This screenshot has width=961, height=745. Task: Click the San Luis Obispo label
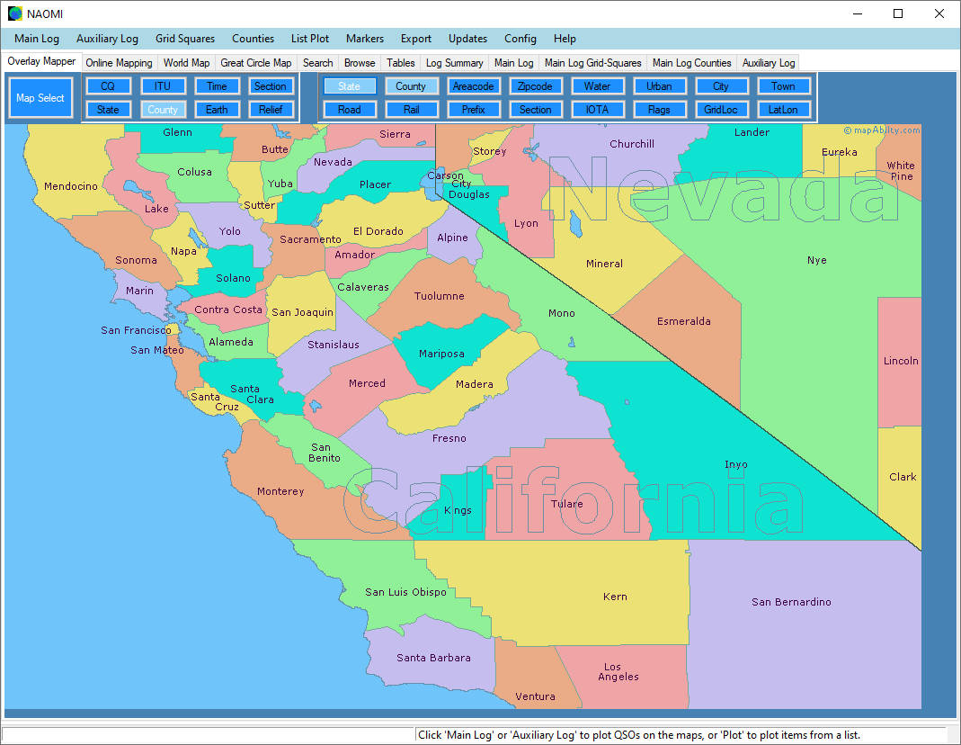pos(405,592)
